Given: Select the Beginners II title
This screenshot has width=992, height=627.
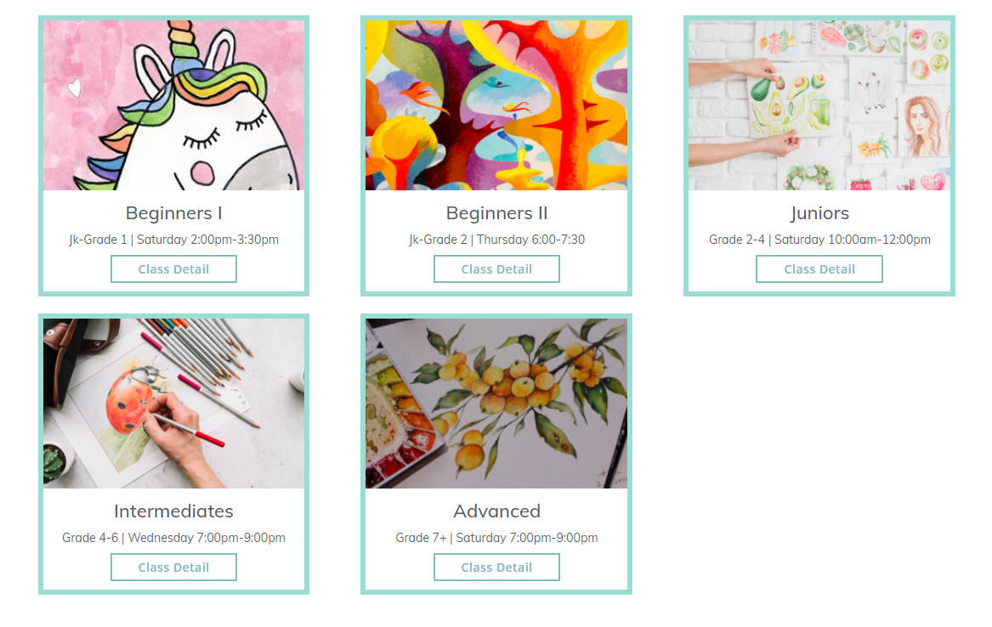Looking at the screenshot, I should (x=496, y=213).
